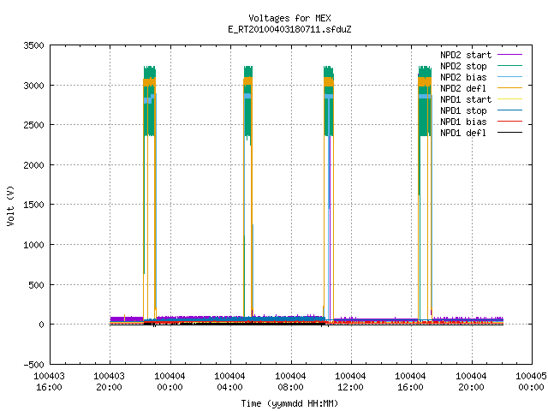This screenshot has width=548, height=411.
Task: Click the '100403 20:00' x-axis tick label
Action: (110, 382)
